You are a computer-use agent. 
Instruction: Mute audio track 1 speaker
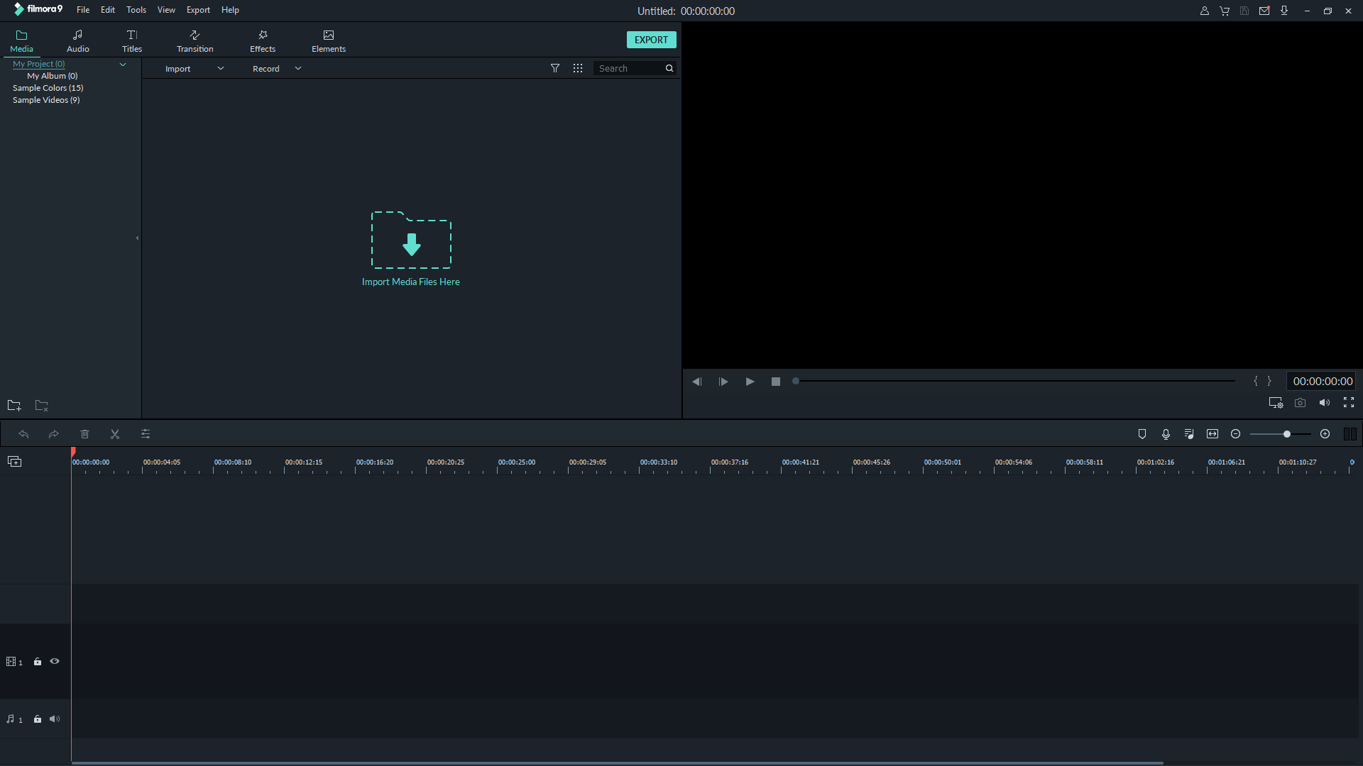click(x=55, y=719)
